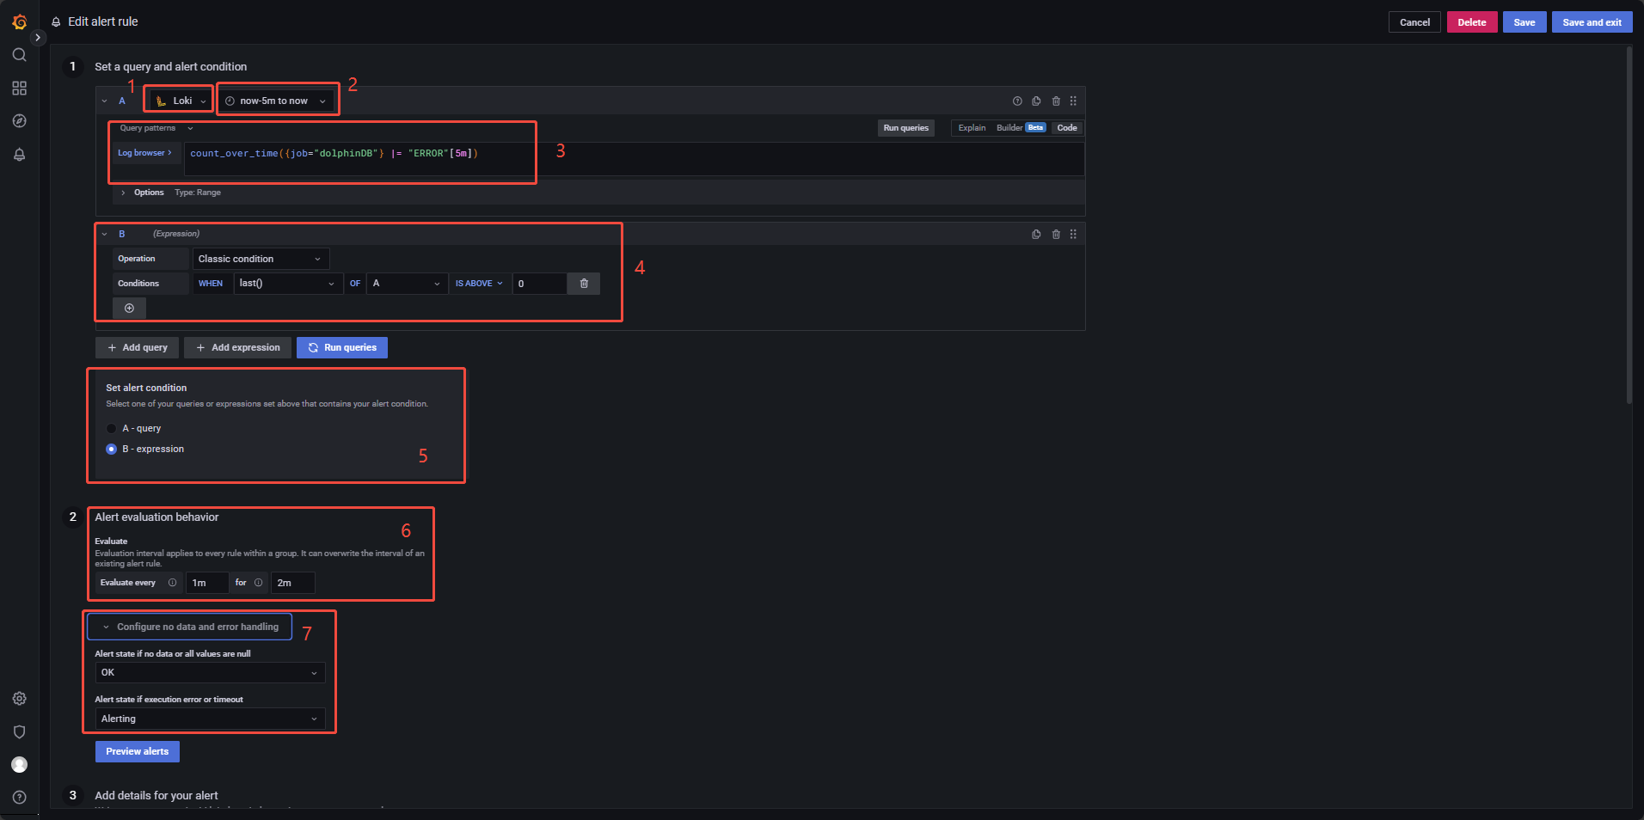Open the Classic condition operation dropdown
Viewport: 1644px width, 820px height.
260,259
